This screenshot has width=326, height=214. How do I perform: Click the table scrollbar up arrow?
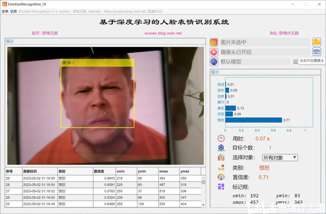pyautogui.click(x=203, y=178)
